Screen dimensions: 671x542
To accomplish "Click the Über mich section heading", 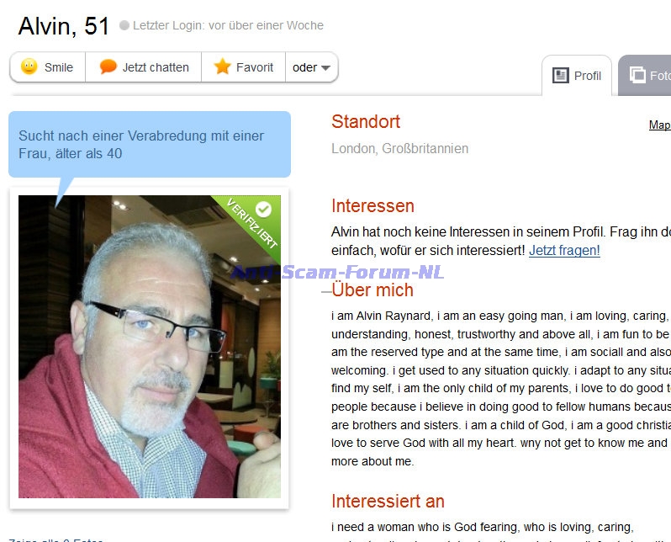I will coord(372,290).
